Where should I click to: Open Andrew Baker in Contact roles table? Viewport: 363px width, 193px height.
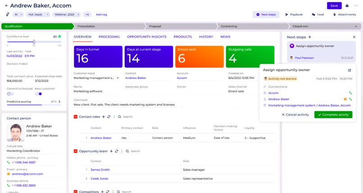tap(101, 138)
